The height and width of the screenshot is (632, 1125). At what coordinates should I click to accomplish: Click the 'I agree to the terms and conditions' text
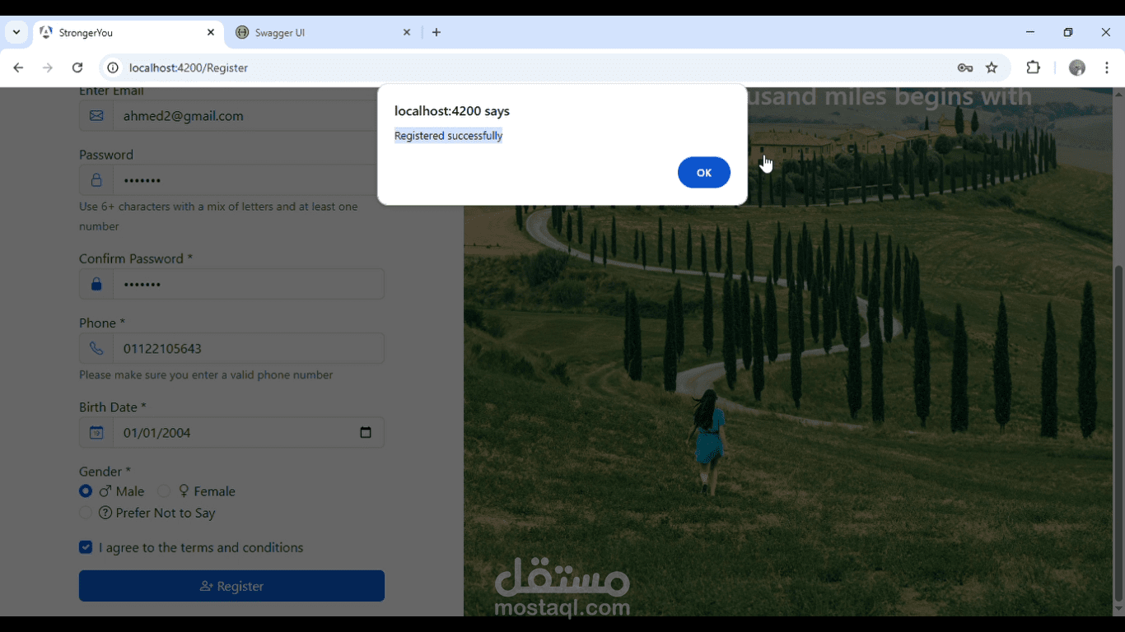coord(201,547)
